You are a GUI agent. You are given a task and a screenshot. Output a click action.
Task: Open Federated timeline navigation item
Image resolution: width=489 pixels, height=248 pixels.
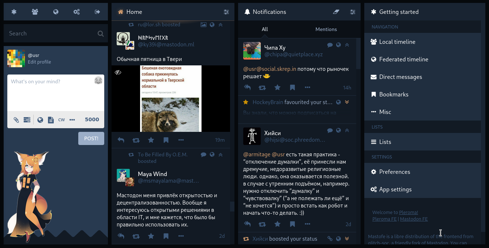(x=422, y=59)
